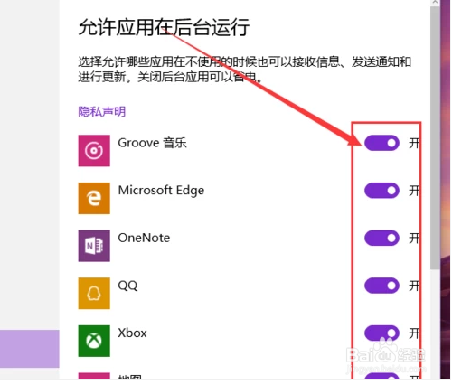
Task: Open the 隐私声明 privacy statement link
Action: (x=102, y=111)
